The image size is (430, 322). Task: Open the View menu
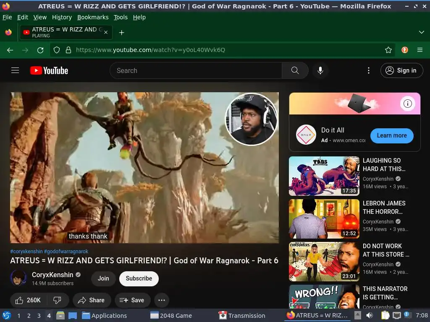coord(40,17)
